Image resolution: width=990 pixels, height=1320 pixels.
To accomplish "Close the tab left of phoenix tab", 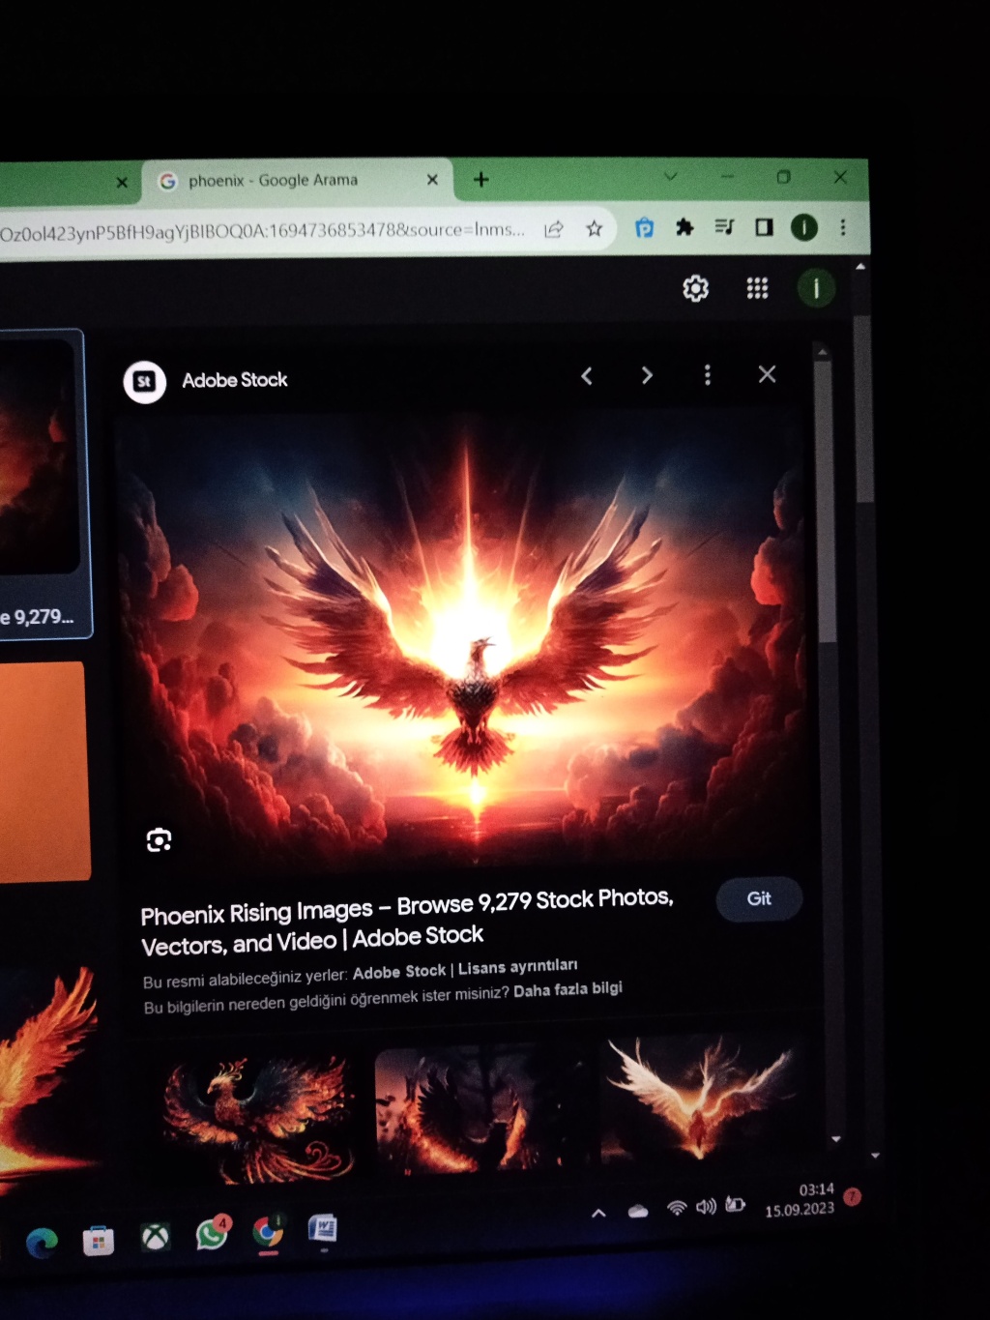I will coord(122,182).
